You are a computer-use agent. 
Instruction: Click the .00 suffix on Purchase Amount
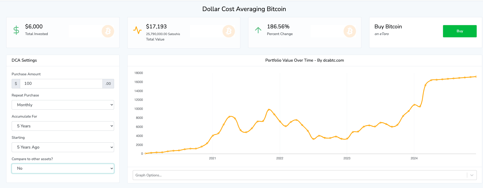coord(108,84)
